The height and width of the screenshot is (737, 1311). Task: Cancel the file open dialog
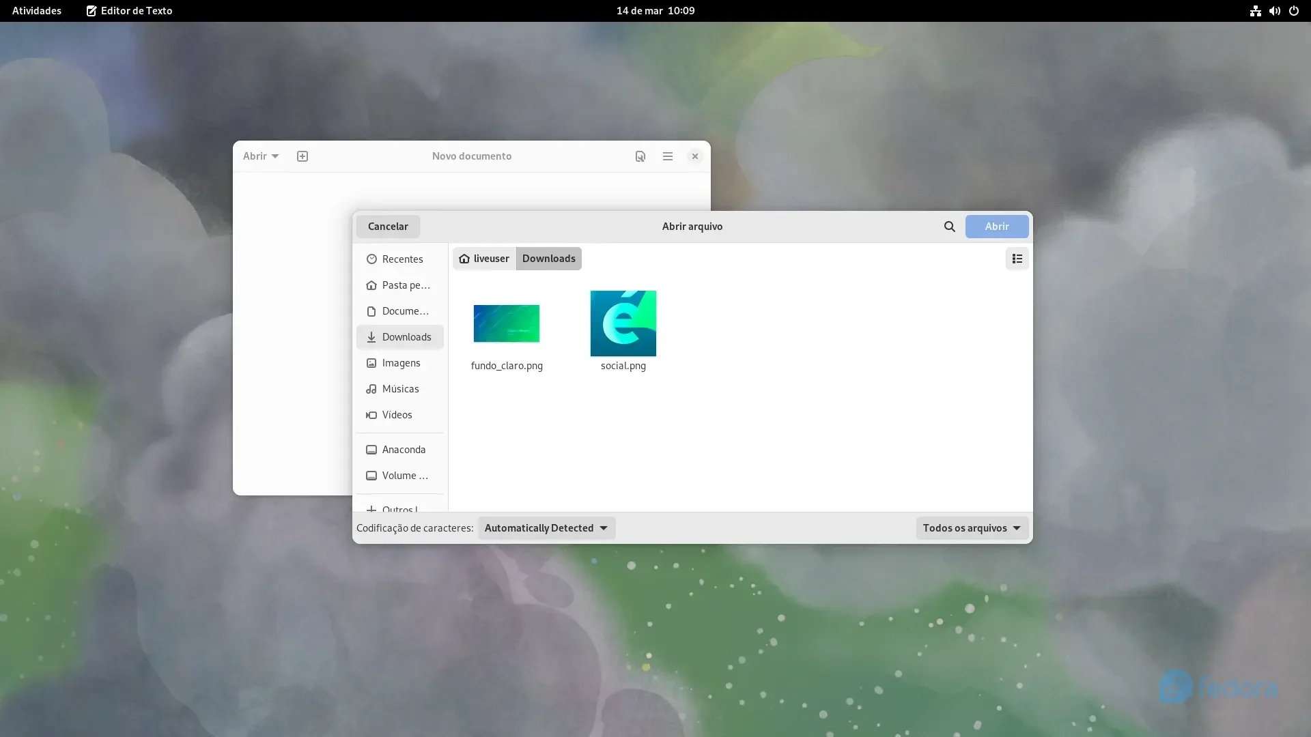click(x=388, y=227)
